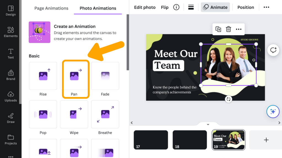Select page 19 thumbnail
Viewport: 282px width, 158px height.
(x=228, y=140)
